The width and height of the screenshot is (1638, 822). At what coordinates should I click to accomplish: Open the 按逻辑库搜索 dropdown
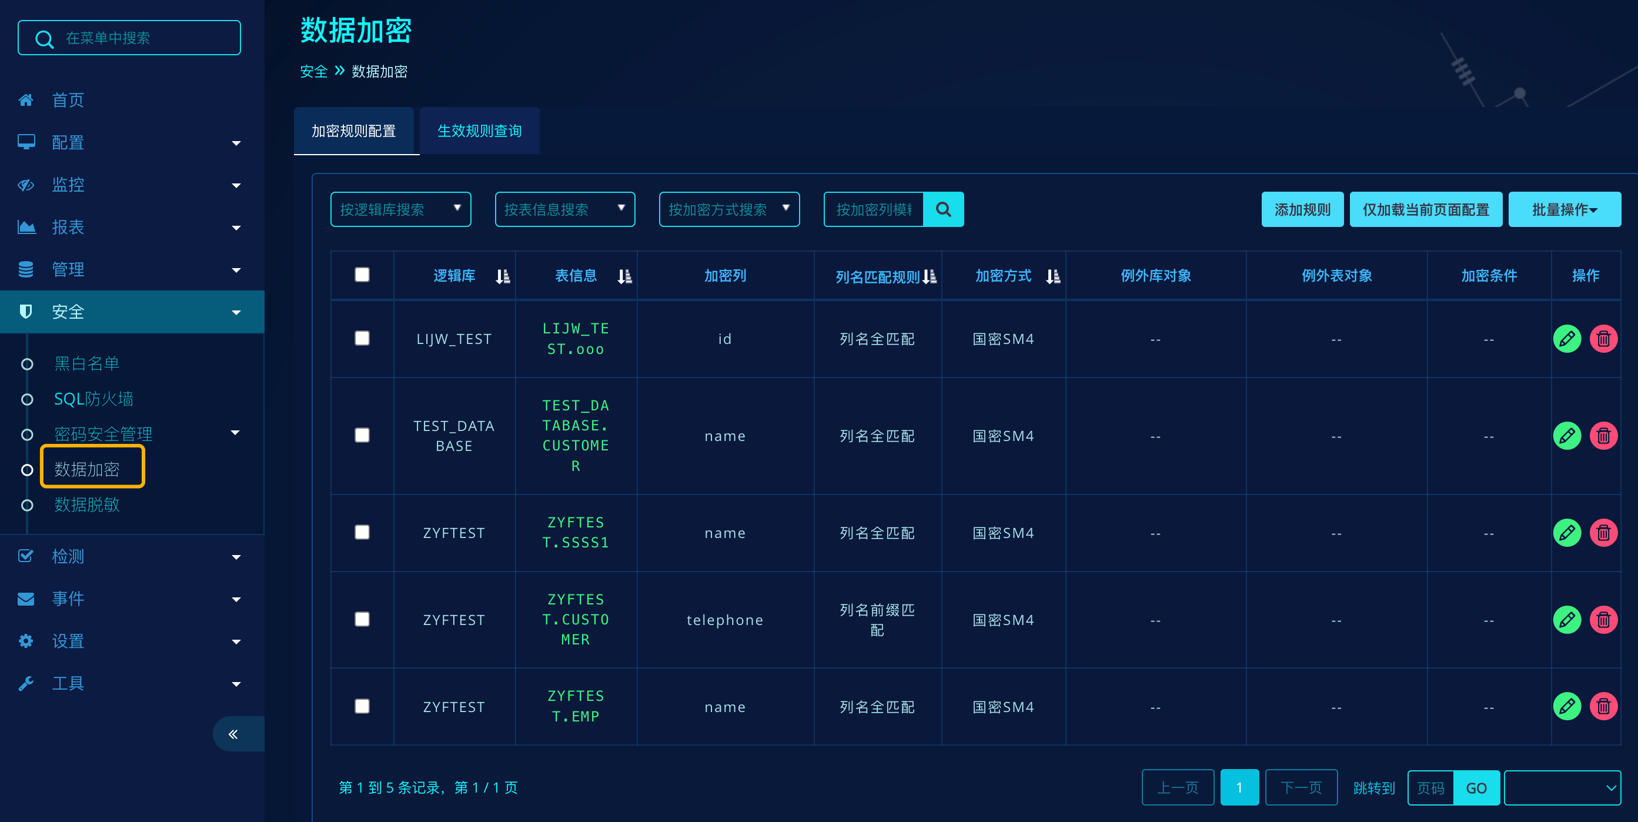tap(400, 209)
